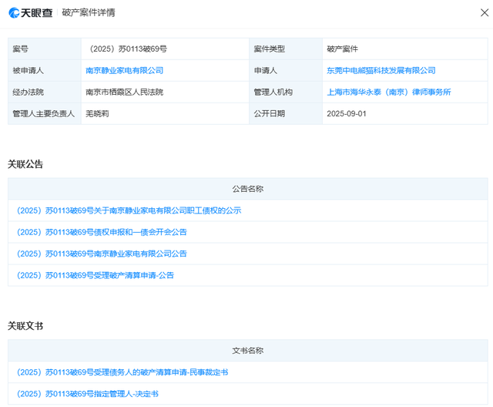The height and width of the screenshot is (407, 493).
Task: Click the 被申请人 label cell
Action: tap(45, 70)
